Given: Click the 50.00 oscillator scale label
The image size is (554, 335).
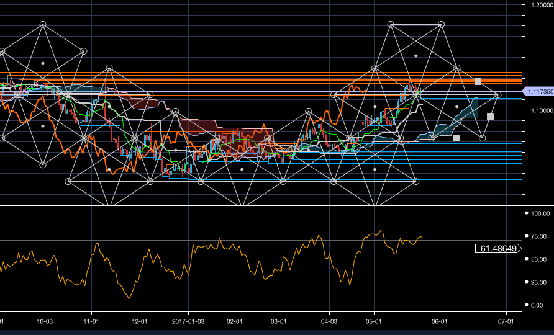Looking at the screenshot, I should tap(539, 259).
